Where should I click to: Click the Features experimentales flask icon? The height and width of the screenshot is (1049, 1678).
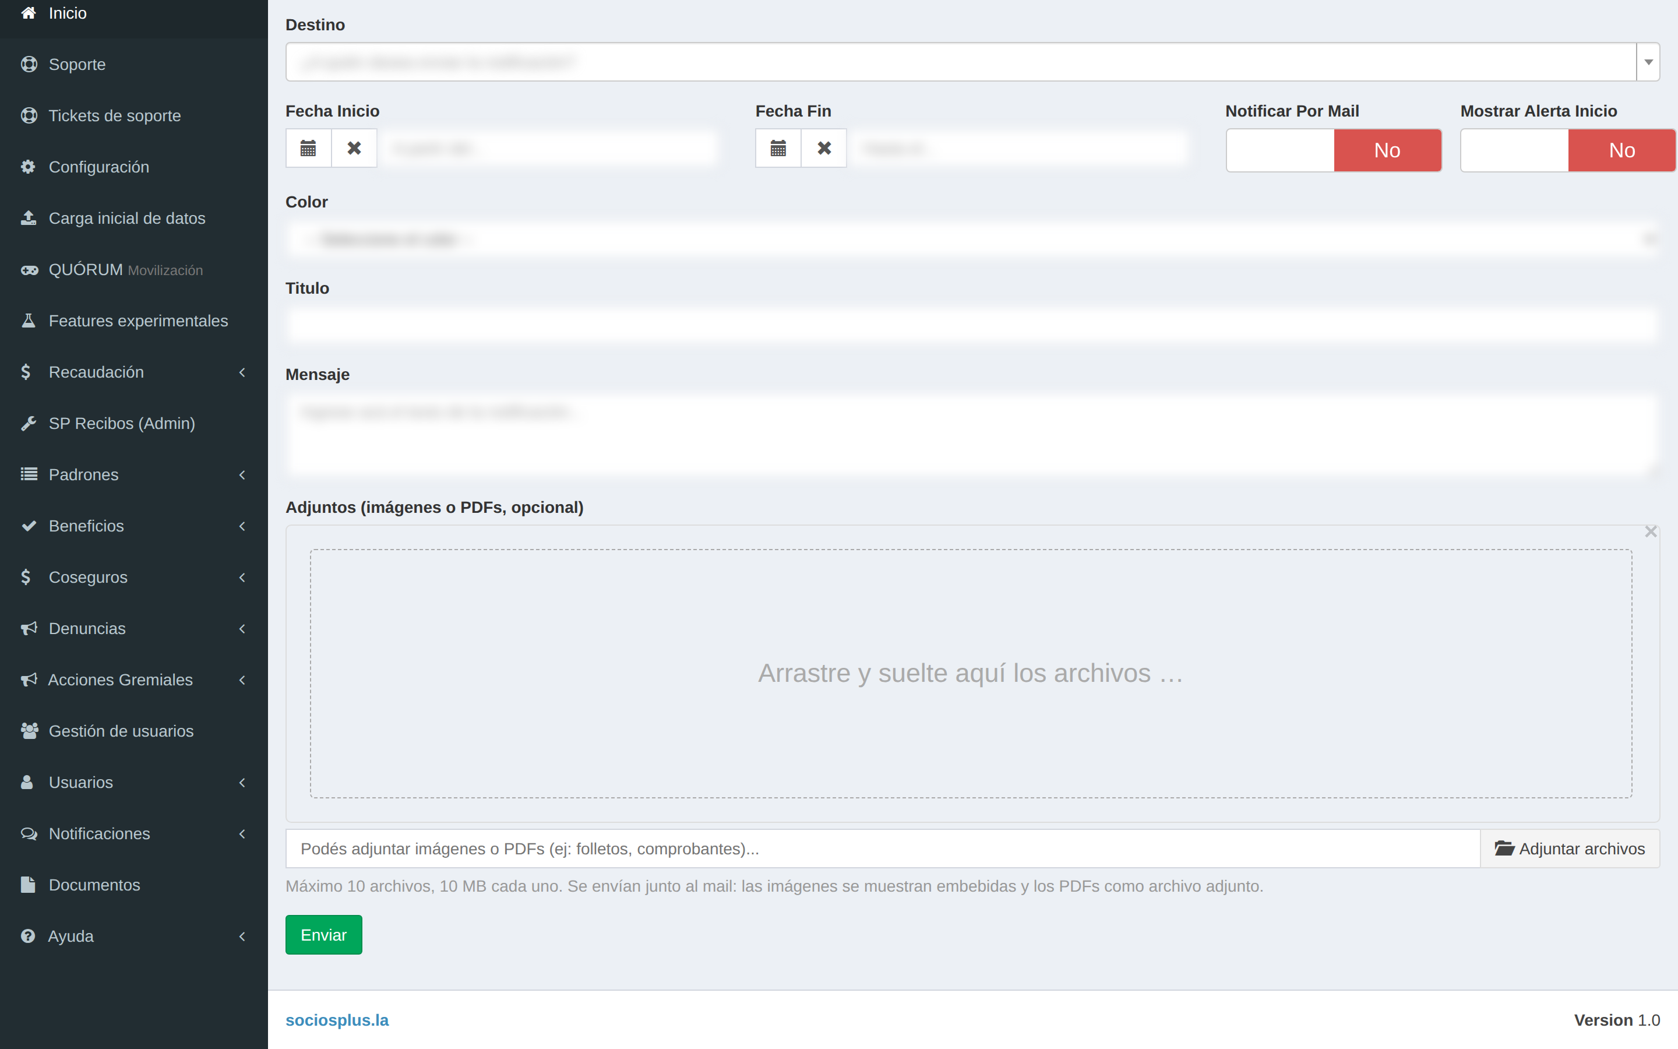point(28,321)
